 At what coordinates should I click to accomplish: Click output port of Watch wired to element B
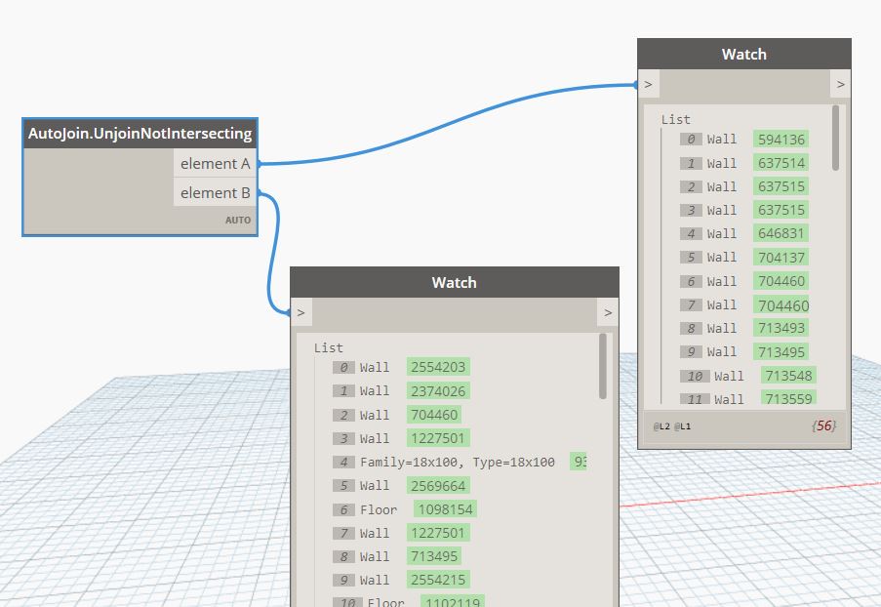(608, 313)
